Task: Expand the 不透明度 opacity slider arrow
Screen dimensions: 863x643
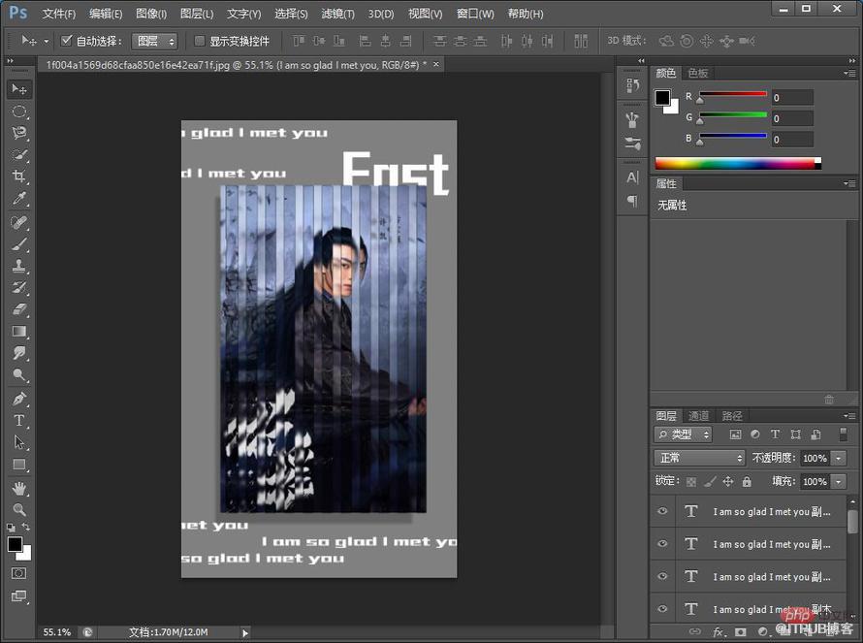Action: tap(838, 458)
